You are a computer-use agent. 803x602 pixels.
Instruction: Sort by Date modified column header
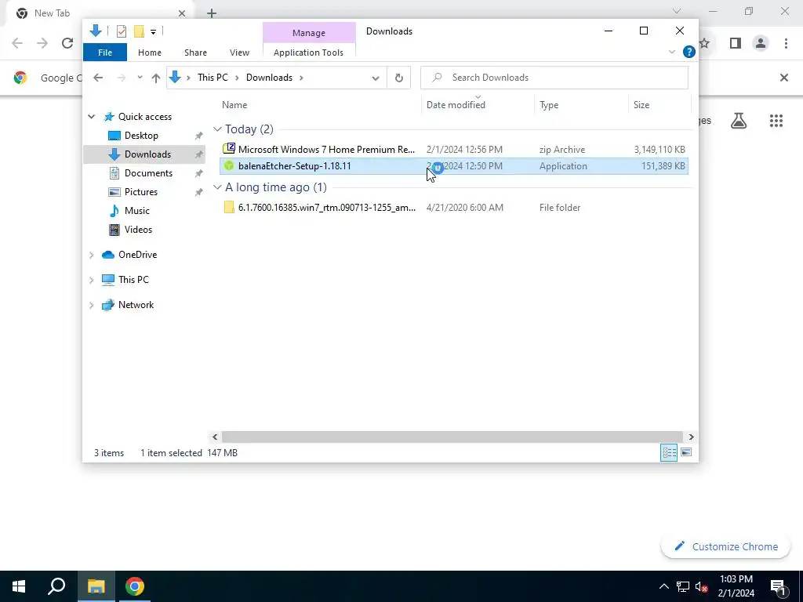coord(456,104)
